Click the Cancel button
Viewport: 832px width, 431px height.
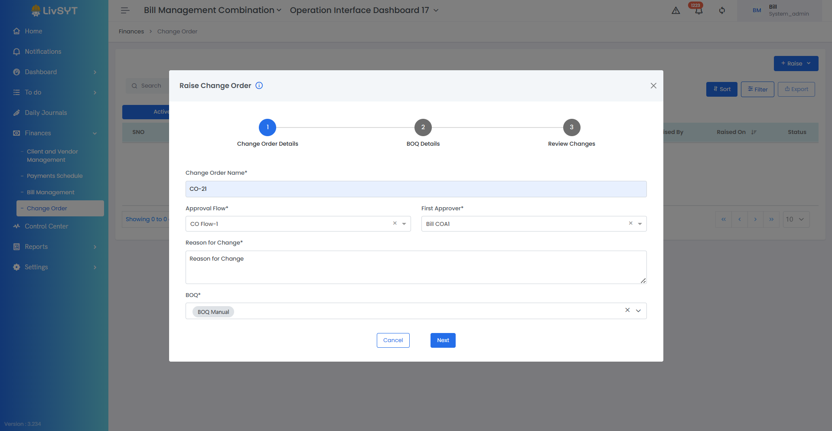pyautogui.click(x=393, y=340)
